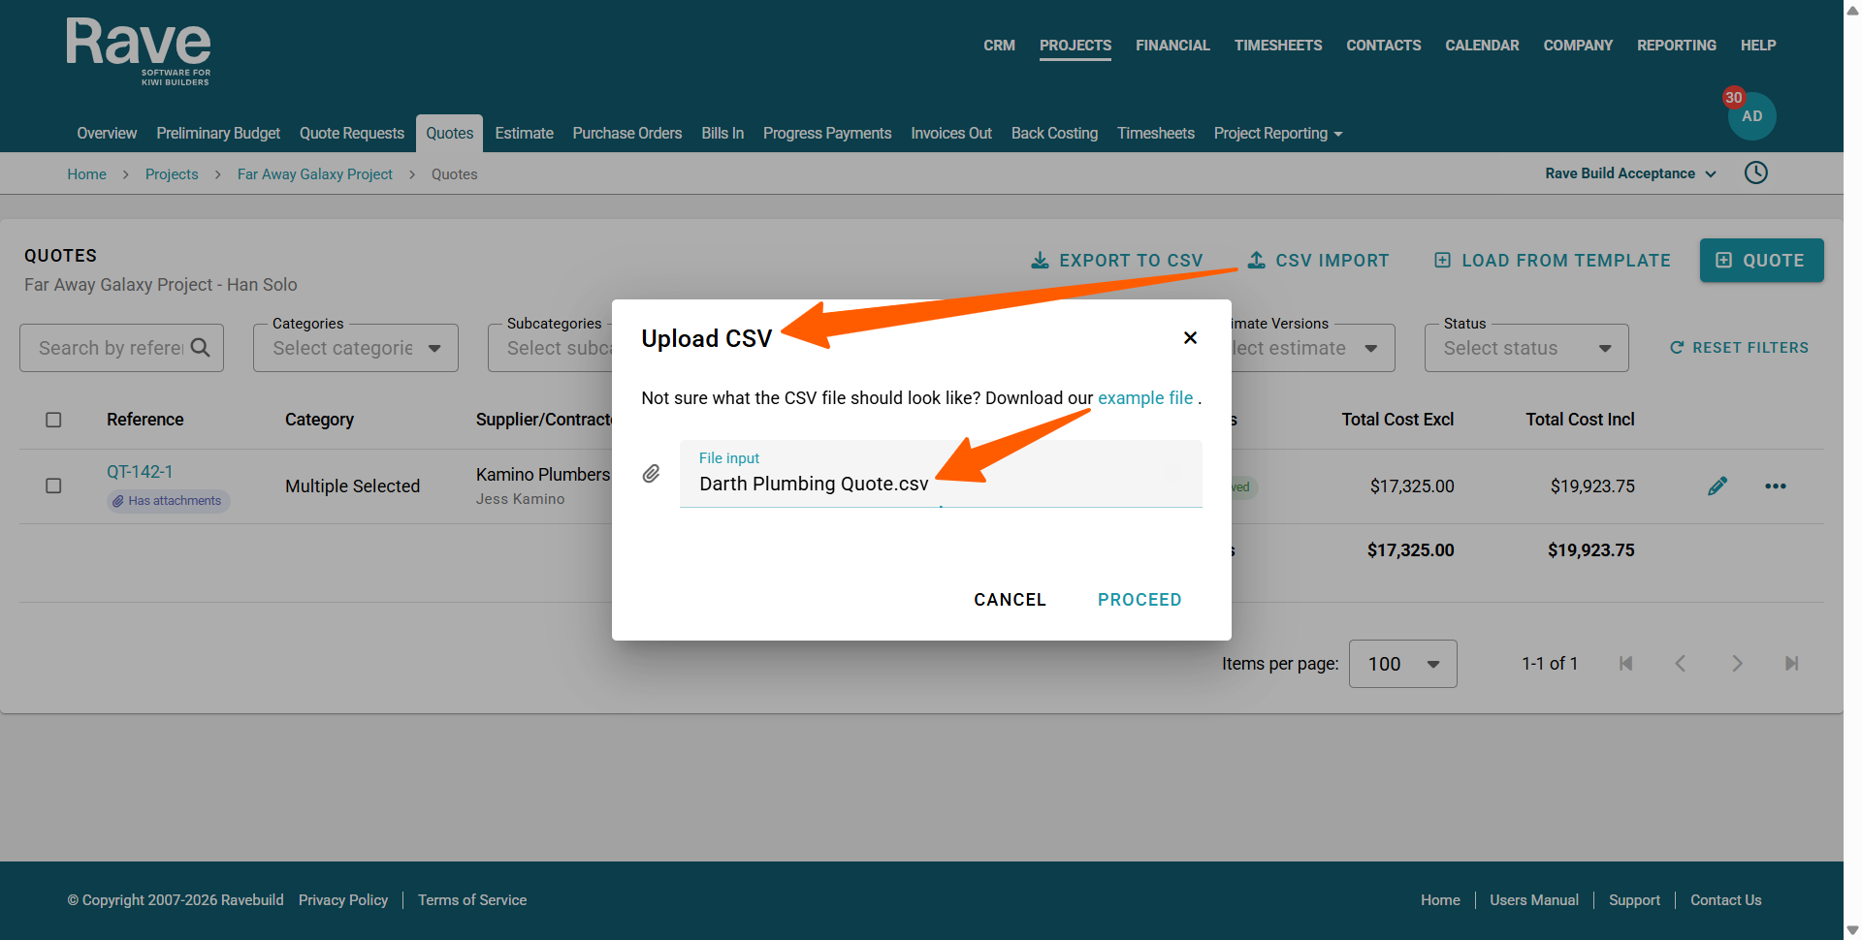Expand the Categories filter dropdown
The width and height of the screenshot is (1862, 940).
pos(356,348)
